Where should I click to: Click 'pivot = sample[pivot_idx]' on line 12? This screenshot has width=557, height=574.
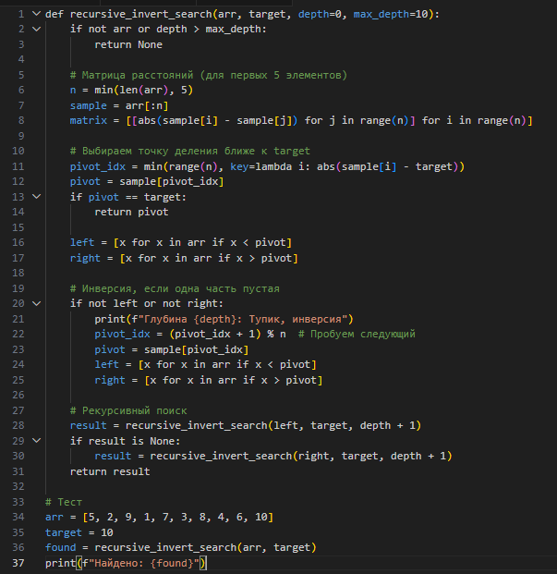click(x=147, y=181)
